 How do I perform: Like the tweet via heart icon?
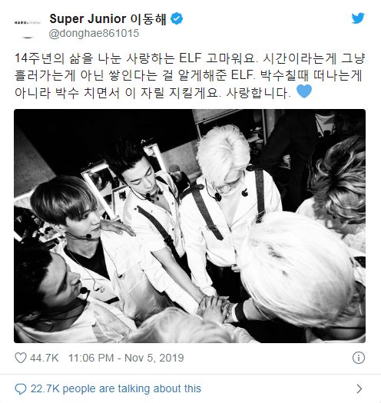(x=21, y=358)
